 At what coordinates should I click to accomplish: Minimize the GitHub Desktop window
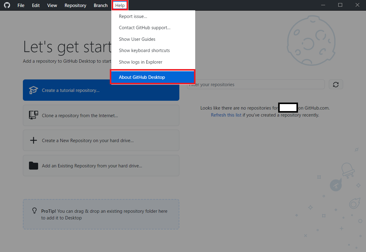(323, 5)
